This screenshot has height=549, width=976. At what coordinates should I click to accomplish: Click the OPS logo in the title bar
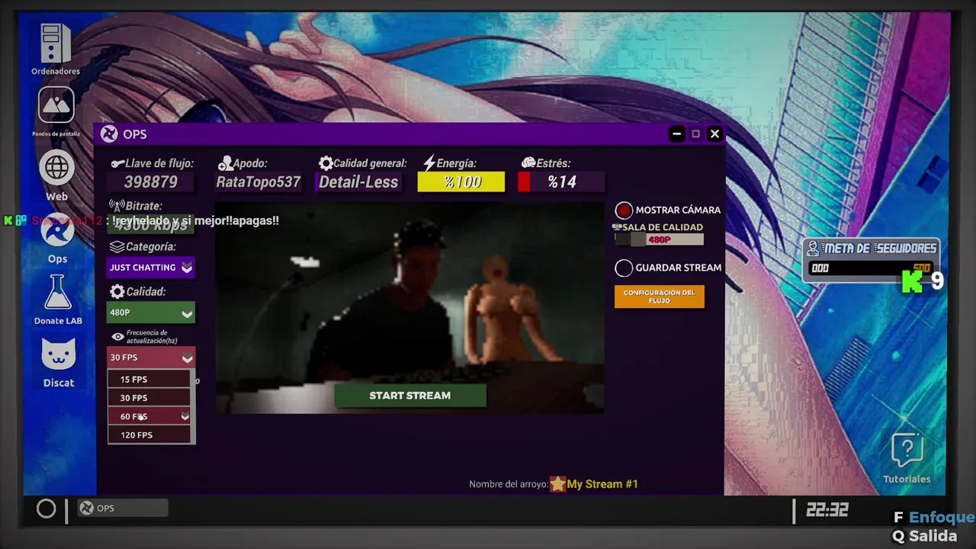(x=109, y=134)
